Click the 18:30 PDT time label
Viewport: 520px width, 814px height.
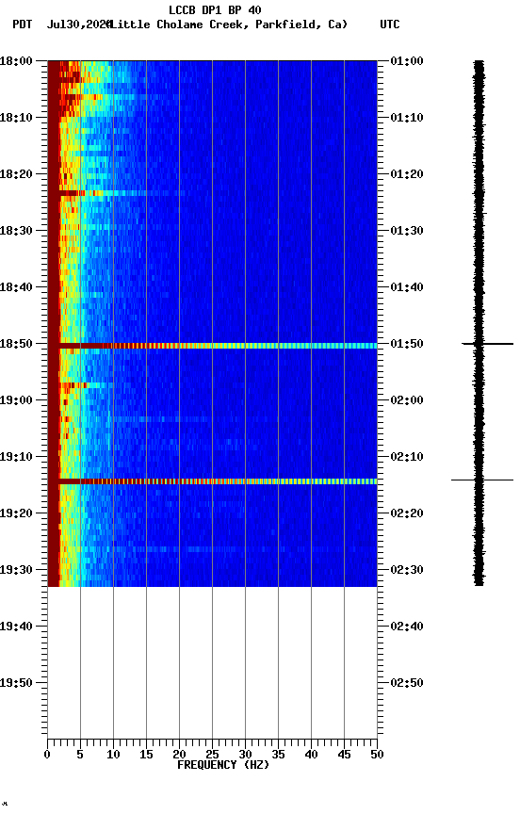[16, 231]
